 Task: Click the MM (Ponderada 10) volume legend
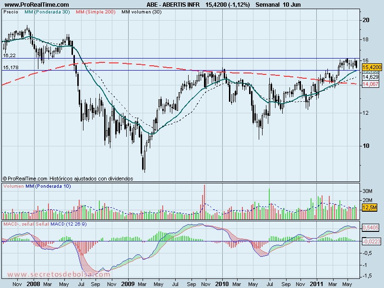[x=48, y=186]
